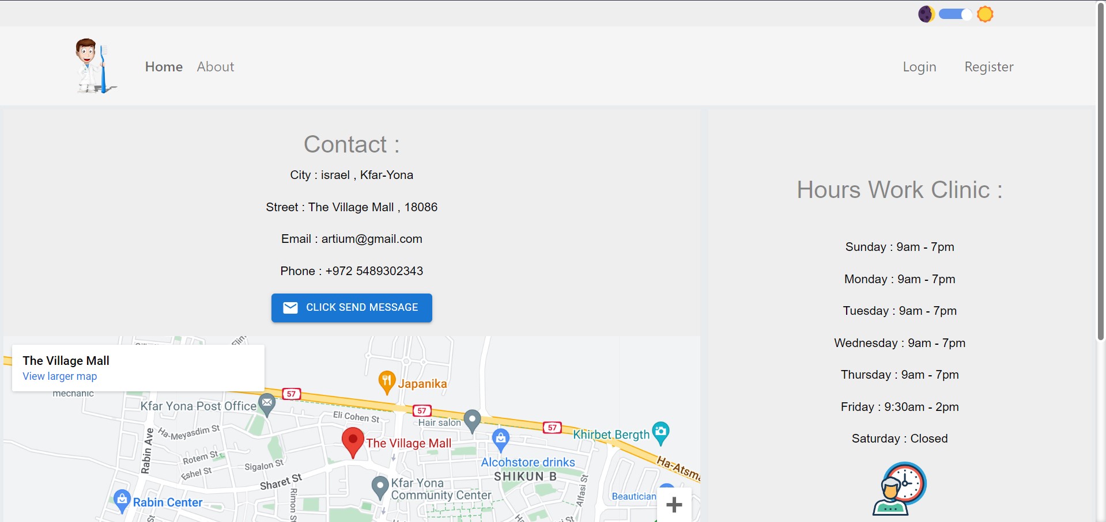Click the Kfar Yona Post Office envelope marker

pyautogui.click(x=267, y=403)
